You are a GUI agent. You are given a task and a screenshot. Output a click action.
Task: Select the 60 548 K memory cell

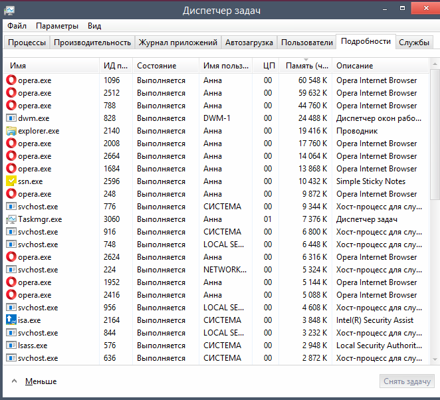pyautogui.click(x=312, y=80)
